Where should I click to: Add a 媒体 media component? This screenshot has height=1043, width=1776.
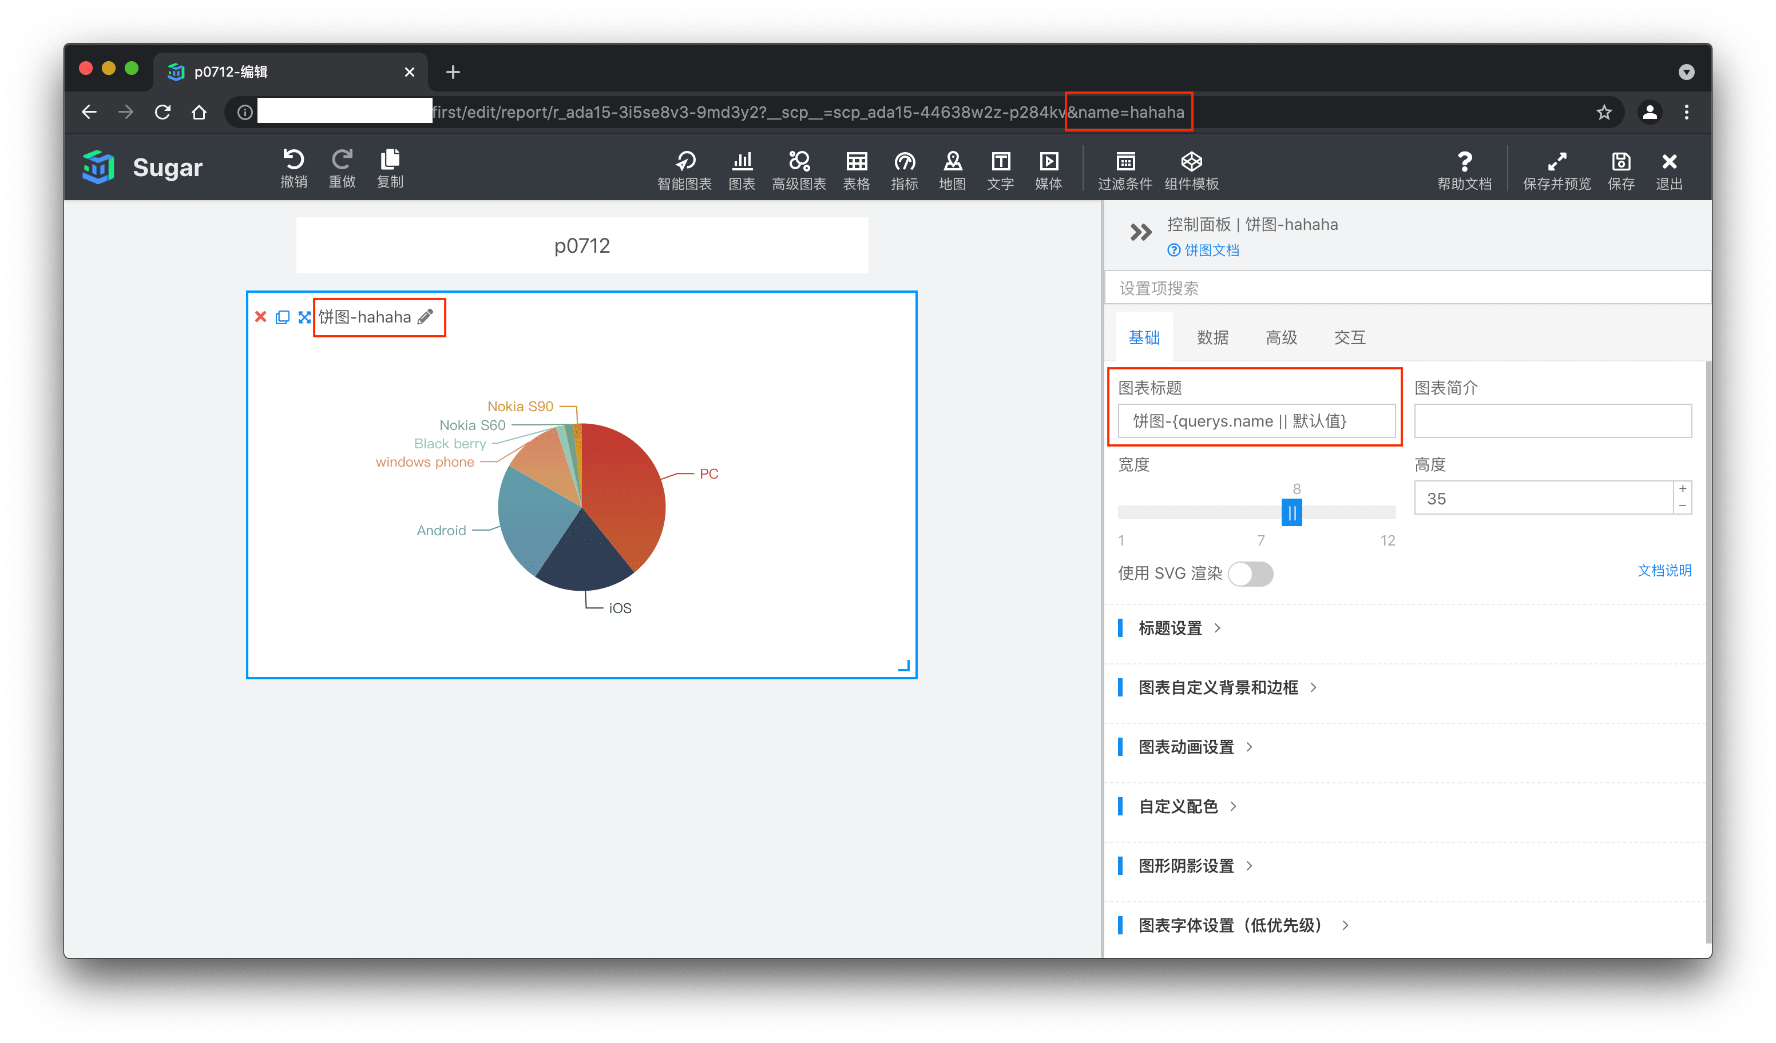[1048, 170]
